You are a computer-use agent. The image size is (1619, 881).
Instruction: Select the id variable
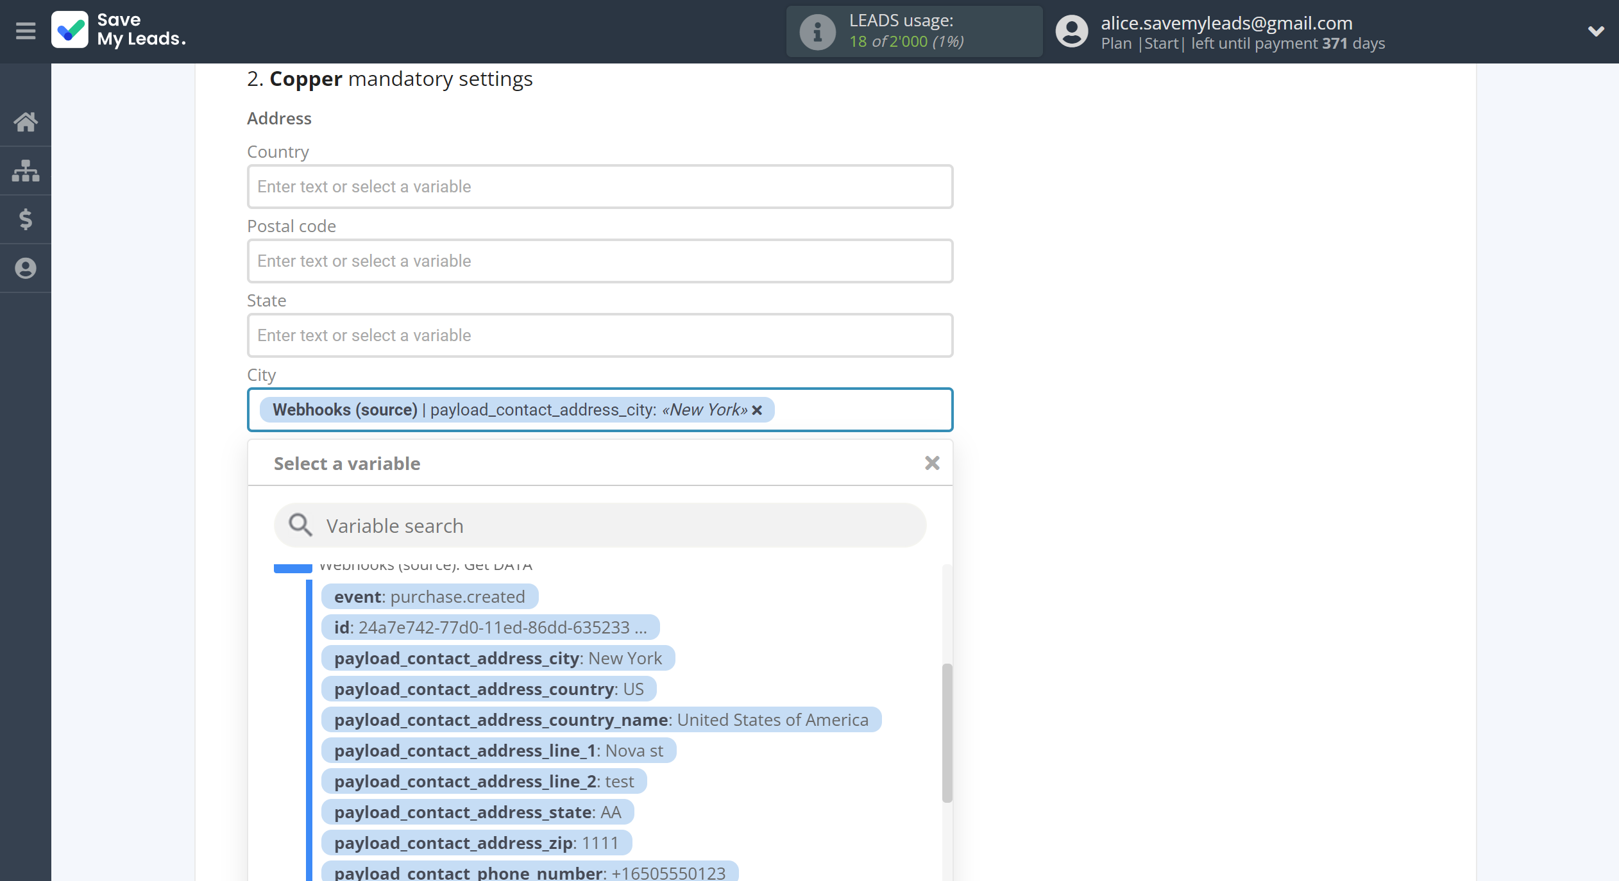pos(490,627)
